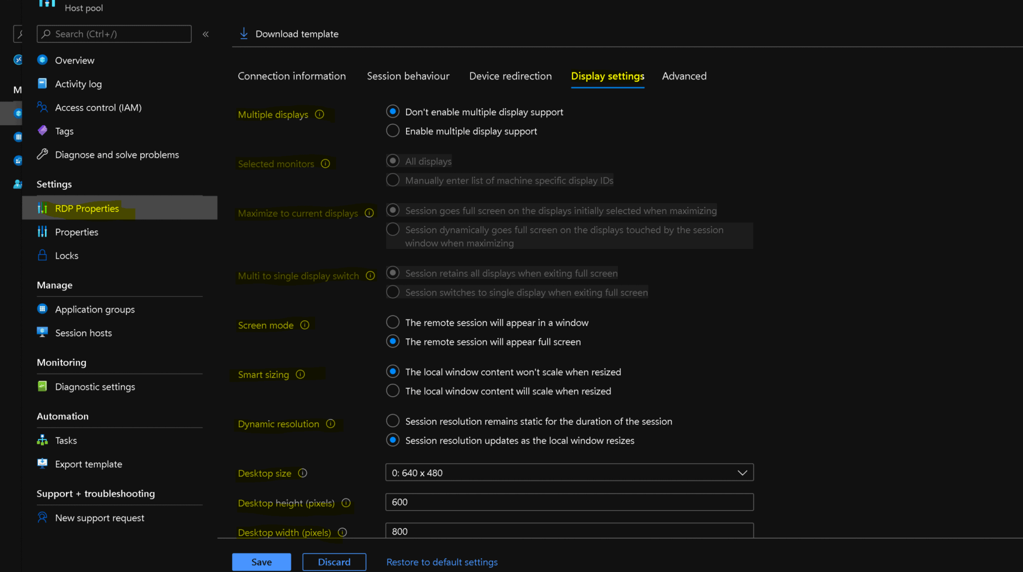Select 'The remote session will appear in a window'

392,322
